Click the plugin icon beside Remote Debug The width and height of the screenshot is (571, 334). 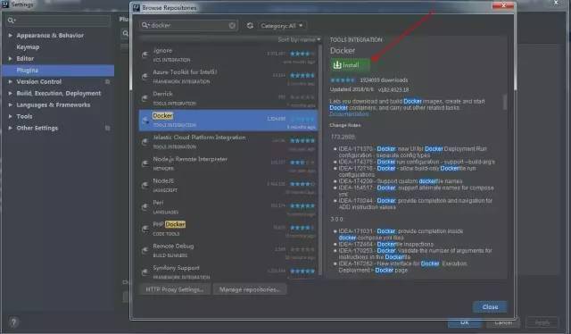click(145, 250)
